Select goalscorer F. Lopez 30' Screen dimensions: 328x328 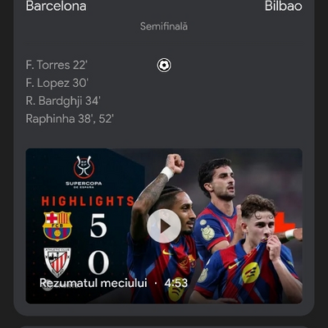pyautogui.click(x=57, y=83)
